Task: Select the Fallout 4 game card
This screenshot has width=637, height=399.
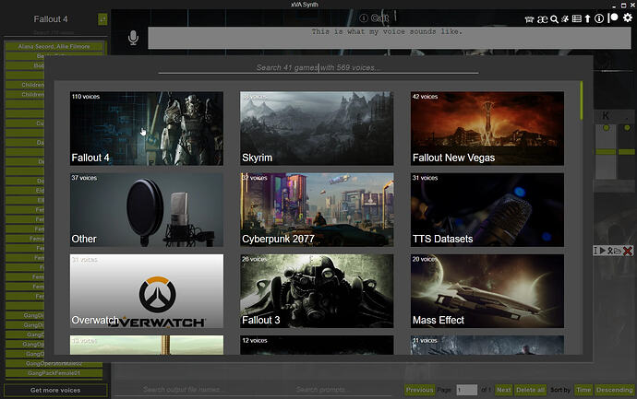Action: point(147,128)
